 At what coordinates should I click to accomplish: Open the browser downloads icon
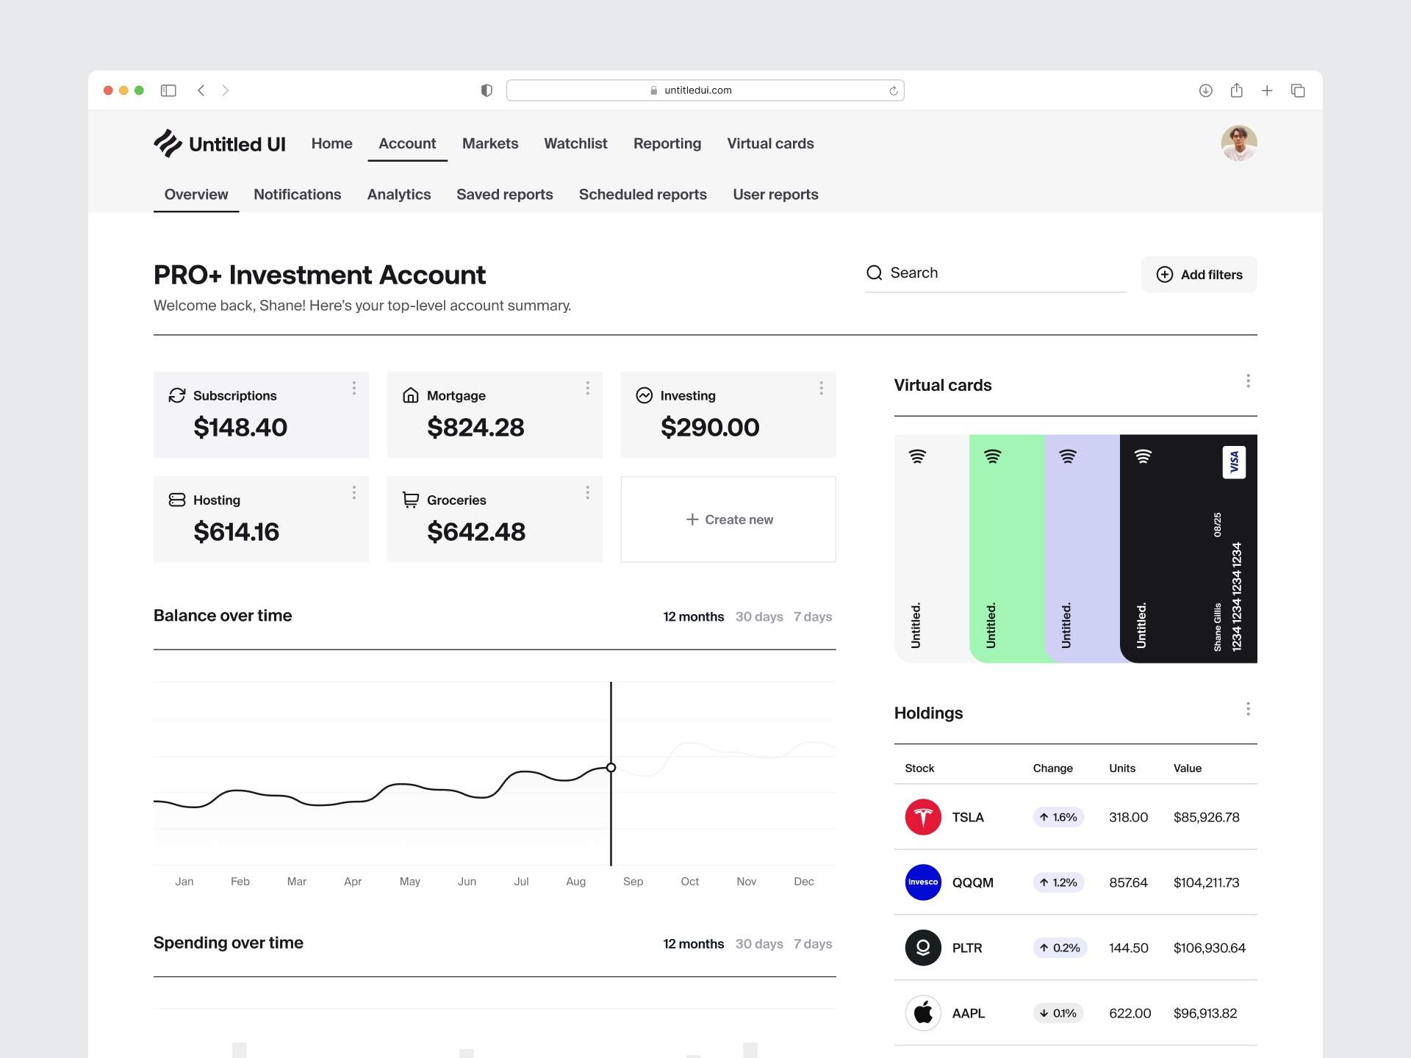click(x=1205, y=90)
